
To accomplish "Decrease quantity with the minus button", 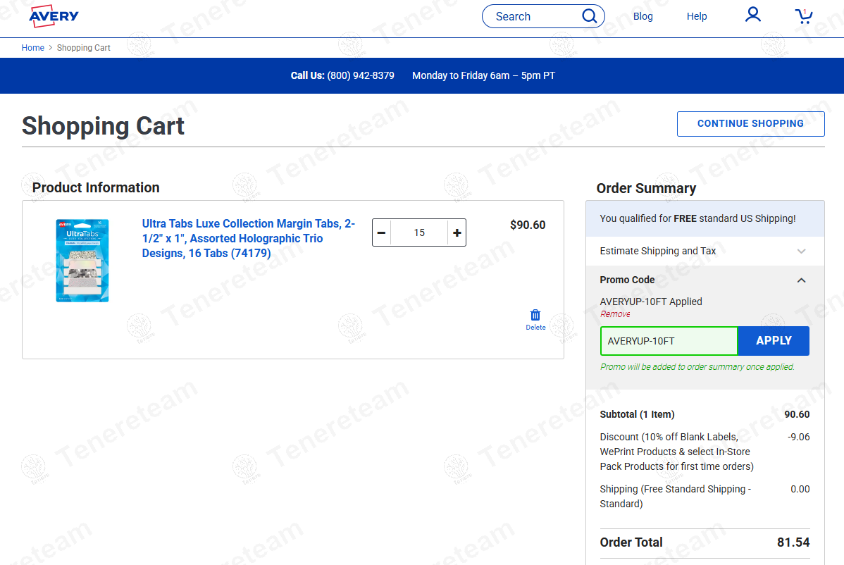I will point(381,232).
